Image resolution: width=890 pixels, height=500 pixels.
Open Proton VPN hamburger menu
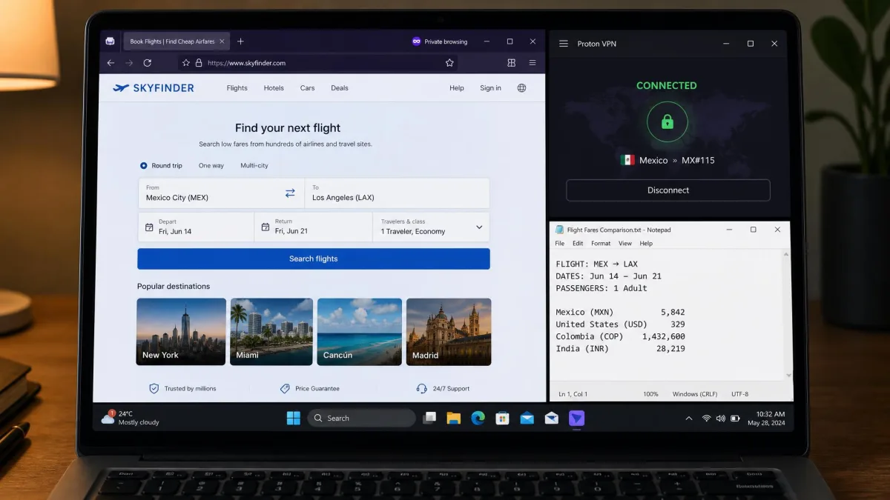(564, 44)
